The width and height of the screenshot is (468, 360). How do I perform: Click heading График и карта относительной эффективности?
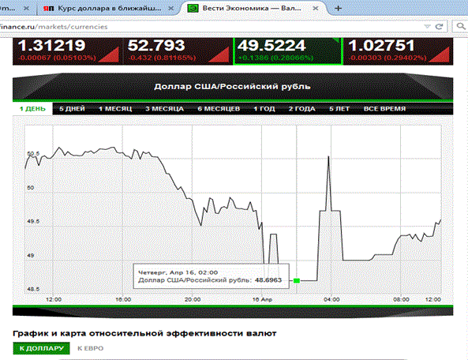tap(144, 333)
